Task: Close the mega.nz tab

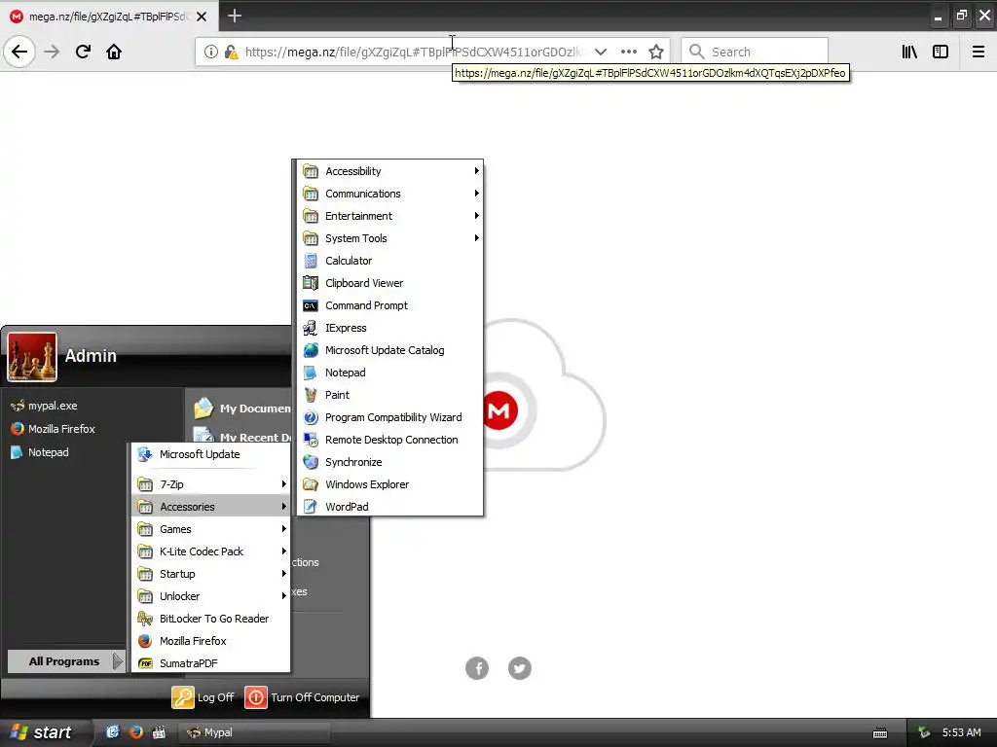Action: click(202, 17)
